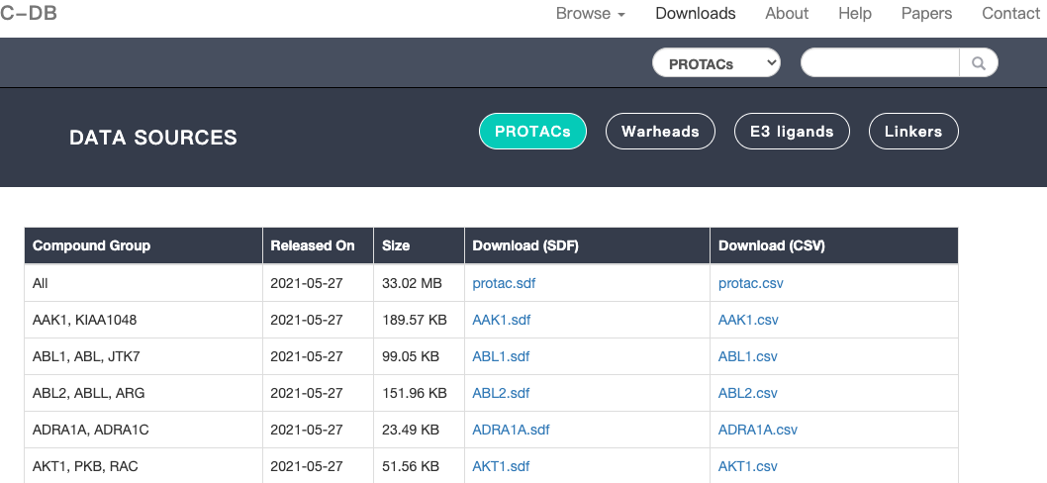Click the search magnifier icon
Screen dimensions: 1047x483
pyautogui.click(x=979, y=63)
